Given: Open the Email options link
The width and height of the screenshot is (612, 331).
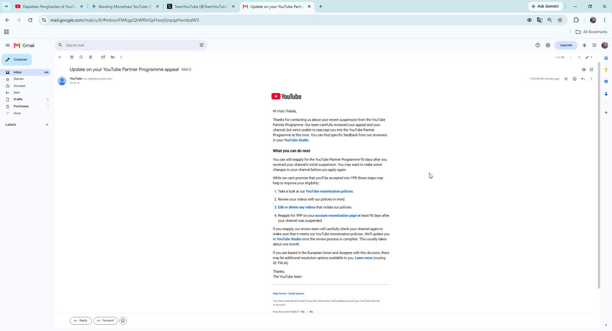Looking at the screenshot, I should (x=296, y=293).
